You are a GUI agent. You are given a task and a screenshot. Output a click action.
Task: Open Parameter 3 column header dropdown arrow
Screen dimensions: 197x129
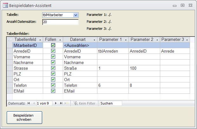click(187, 40)
